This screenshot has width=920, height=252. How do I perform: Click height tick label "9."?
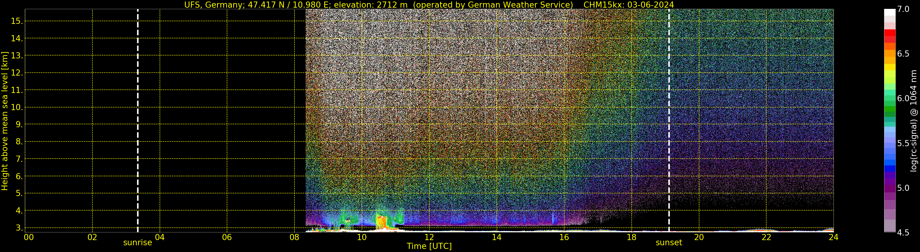19,124
